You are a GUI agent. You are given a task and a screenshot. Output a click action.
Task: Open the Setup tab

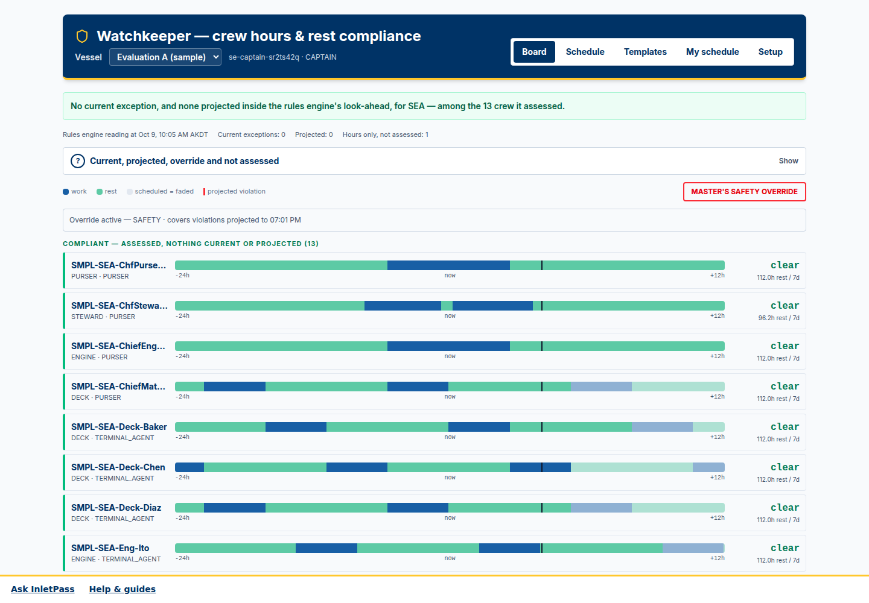[x=770, y=52]
